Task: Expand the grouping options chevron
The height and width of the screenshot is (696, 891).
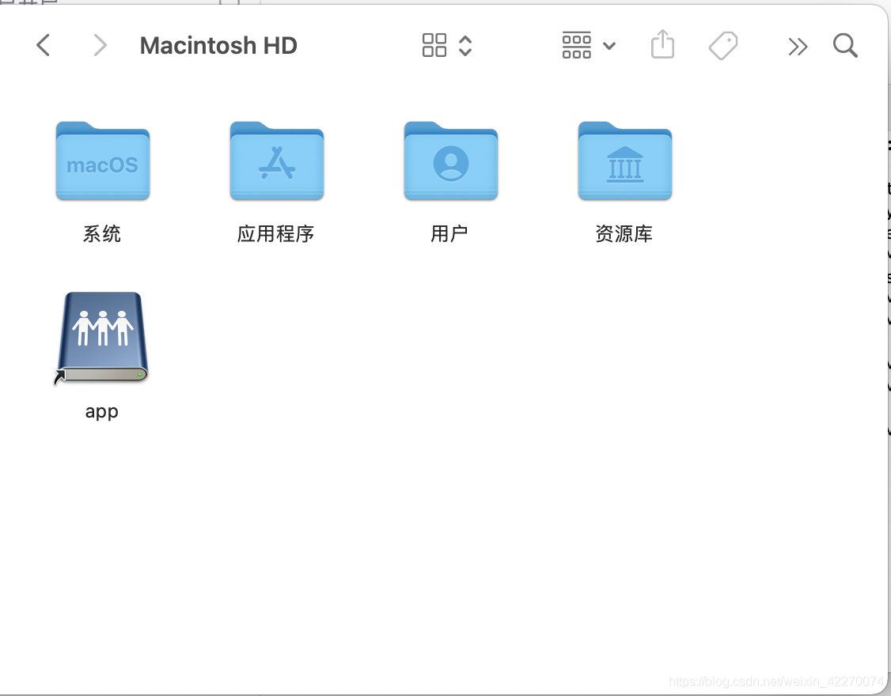Action: [609, 46]
